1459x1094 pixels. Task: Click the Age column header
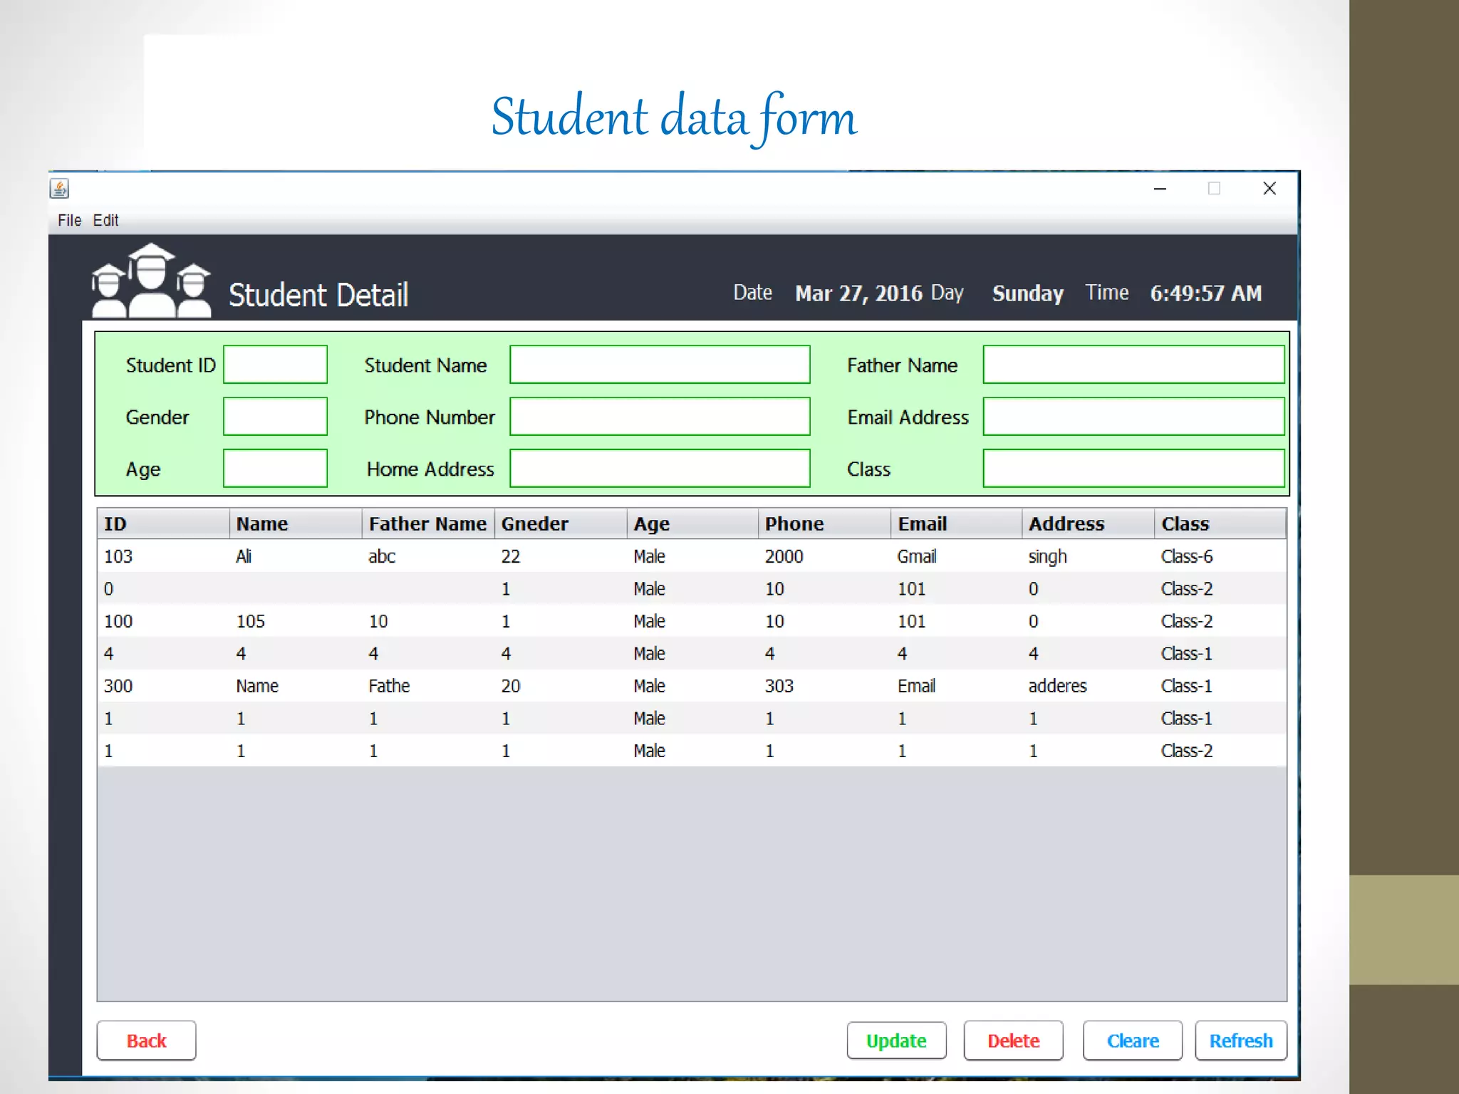click(x=692, y=523)
